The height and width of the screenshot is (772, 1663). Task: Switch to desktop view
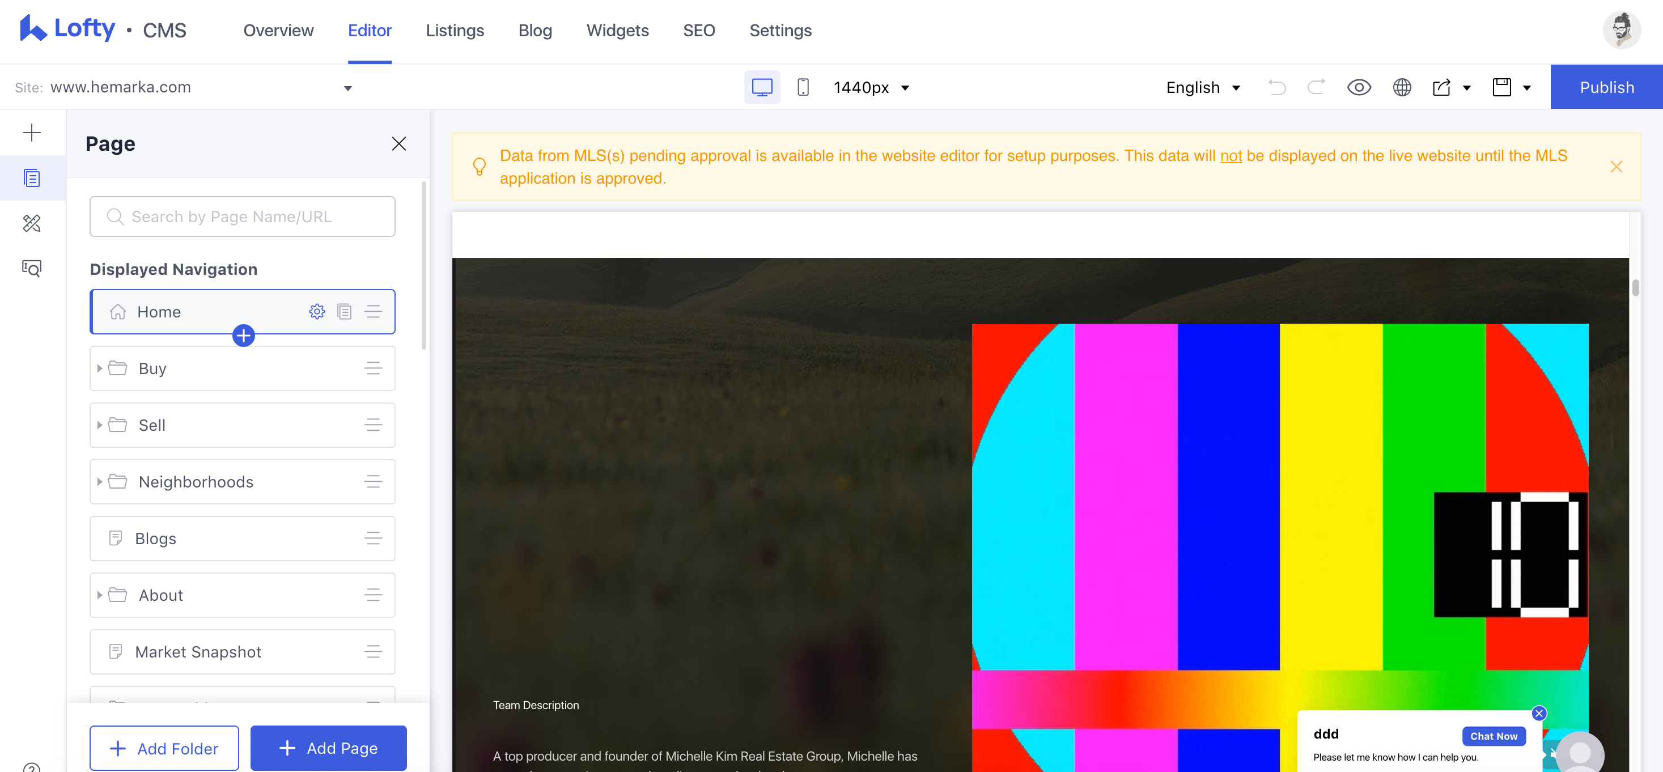(x=762, y=87)
